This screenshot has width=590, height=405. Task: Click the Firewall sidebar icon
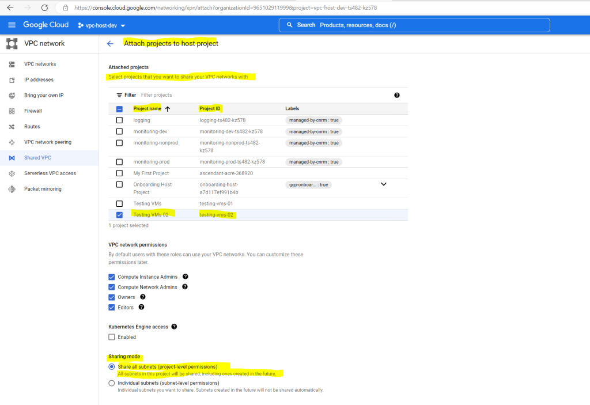click(x=12, y=111)
